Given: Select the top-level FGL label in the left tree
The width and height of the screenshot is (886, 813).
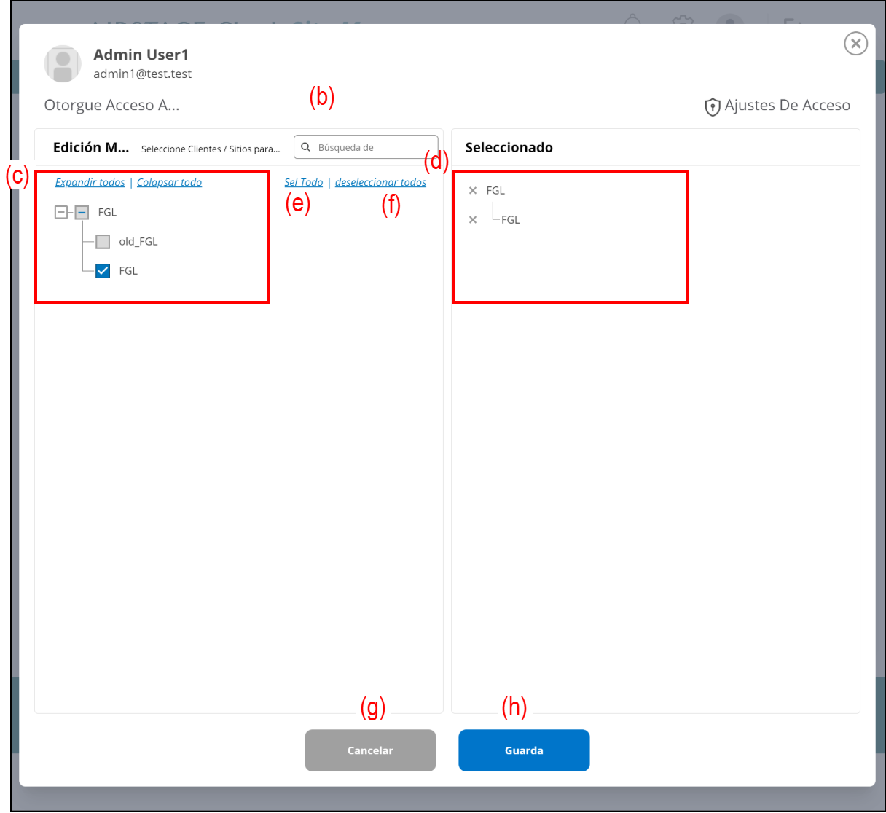Looking at the screenshot, I should pos(107,213).
